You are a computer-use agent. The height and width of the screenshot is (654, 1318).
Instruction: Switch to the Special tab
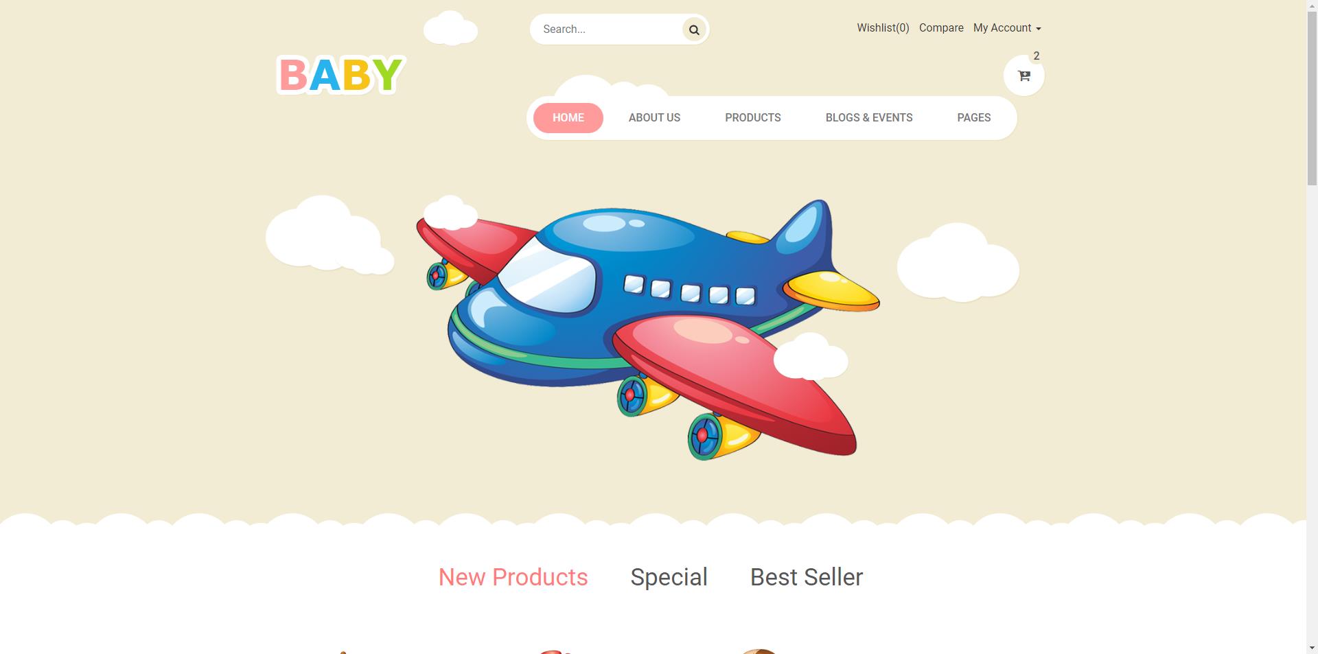pos(669,577)
